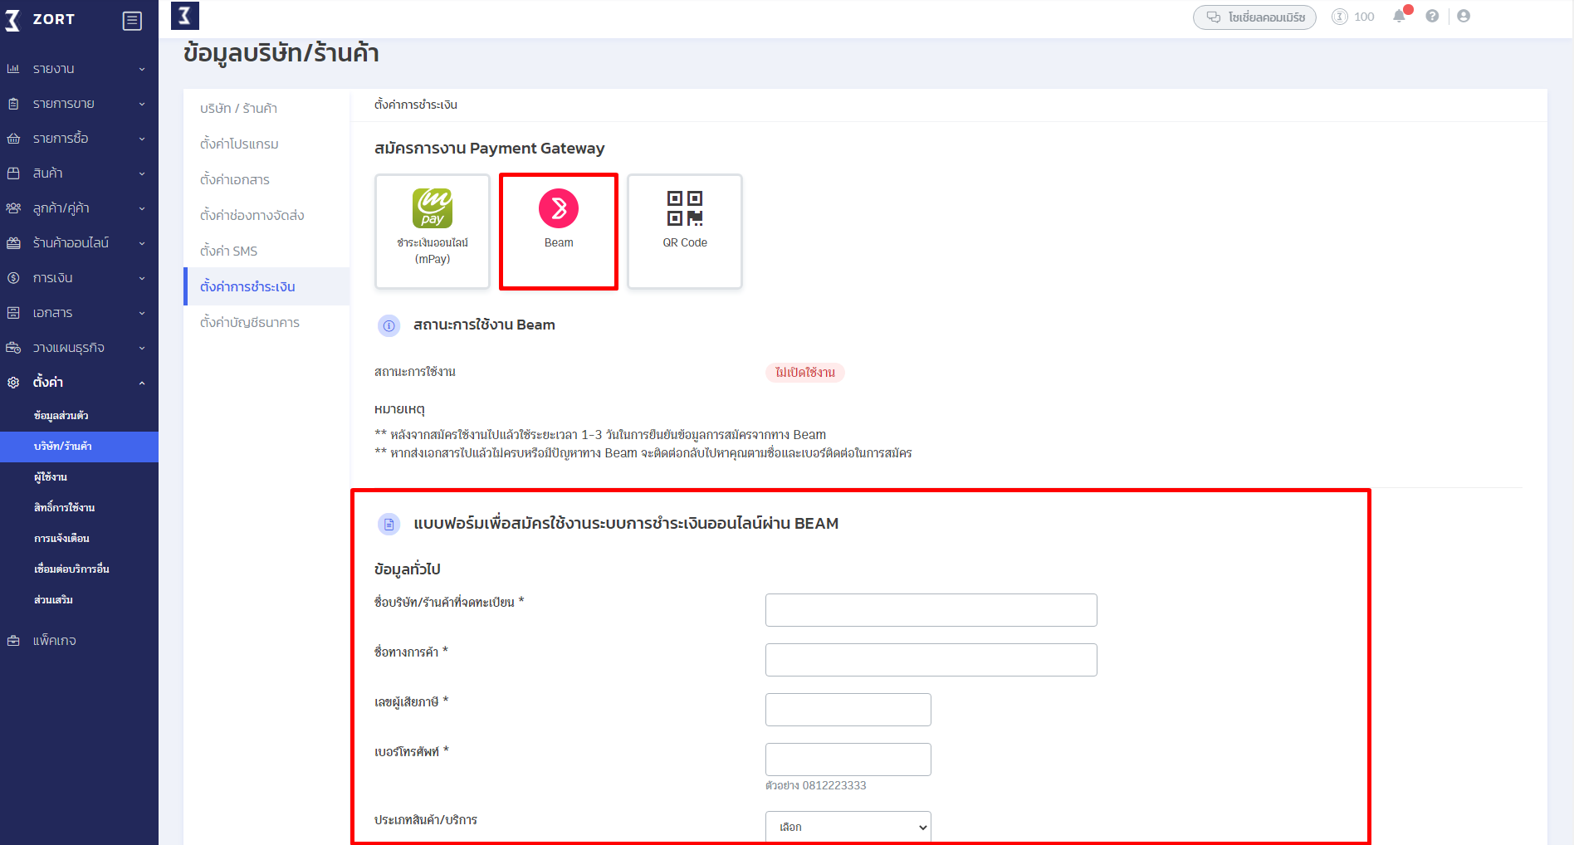Click the help question mark icon
This screenshot has width=1574, height=845.
(x=1431, y=16)
